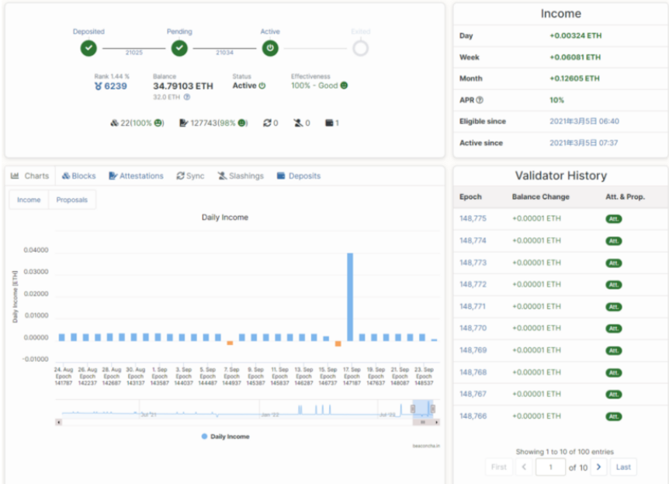Viewport: 669px width, 484px height.
Task: Click the Active power status icon
Action: tap(270, 48)
